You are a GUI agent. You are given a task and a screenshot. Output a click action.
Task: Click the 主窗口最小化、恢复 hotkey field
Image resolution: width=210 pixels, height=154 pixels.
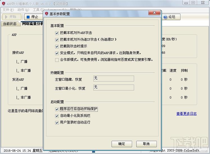click(x=114, y=87)
